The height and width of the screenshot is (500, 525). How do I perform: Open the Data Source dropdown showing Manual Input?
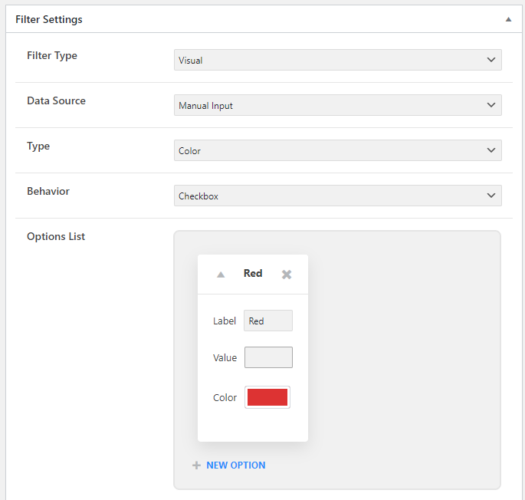point(337,105)
